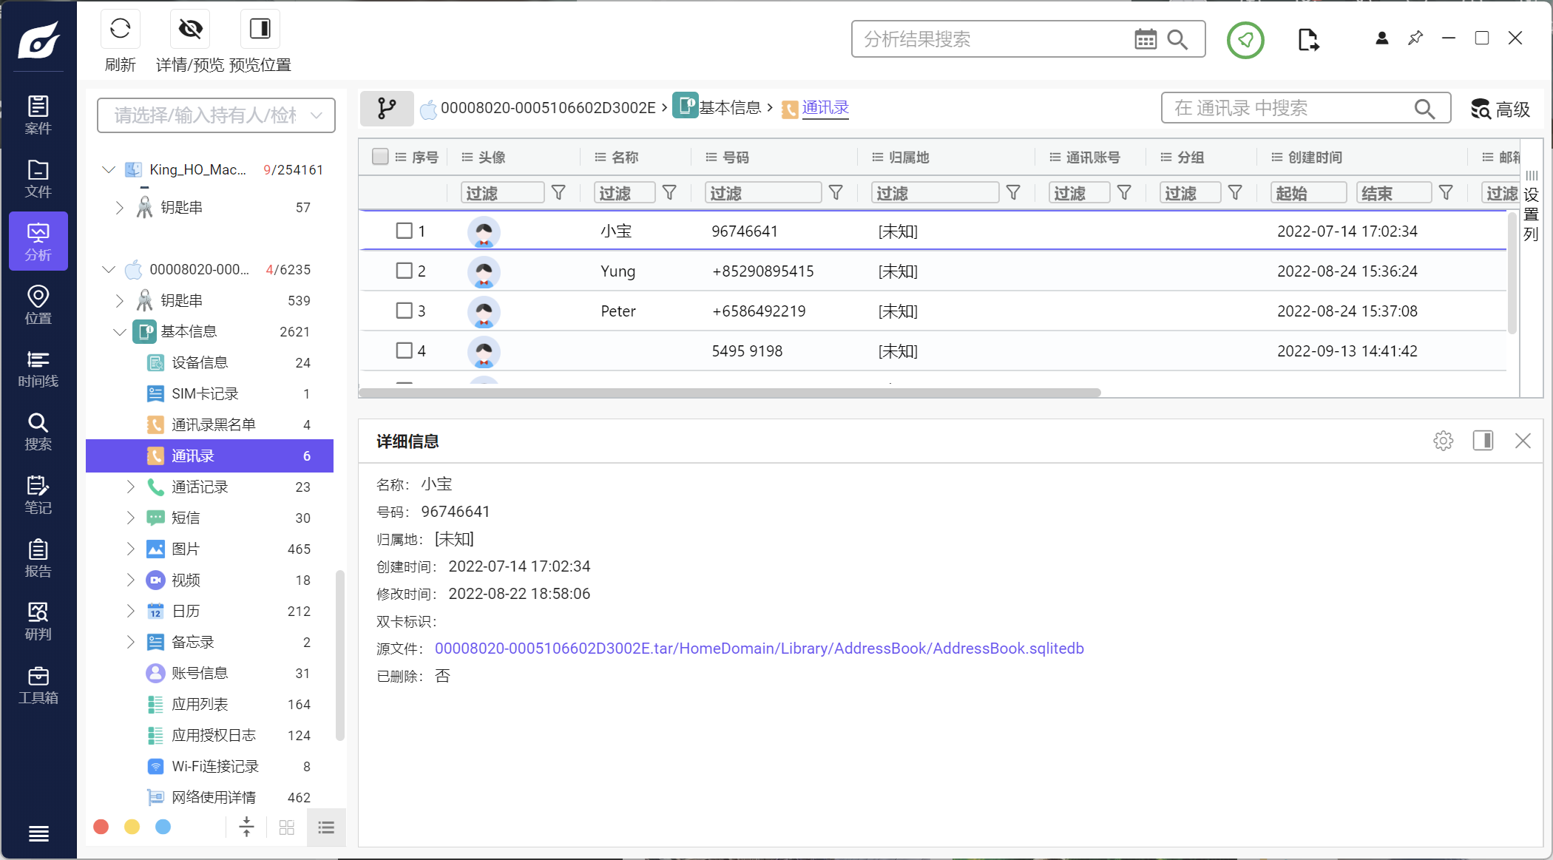Click the pin window icon
1553x860 pixels.
click(1415, 38)
